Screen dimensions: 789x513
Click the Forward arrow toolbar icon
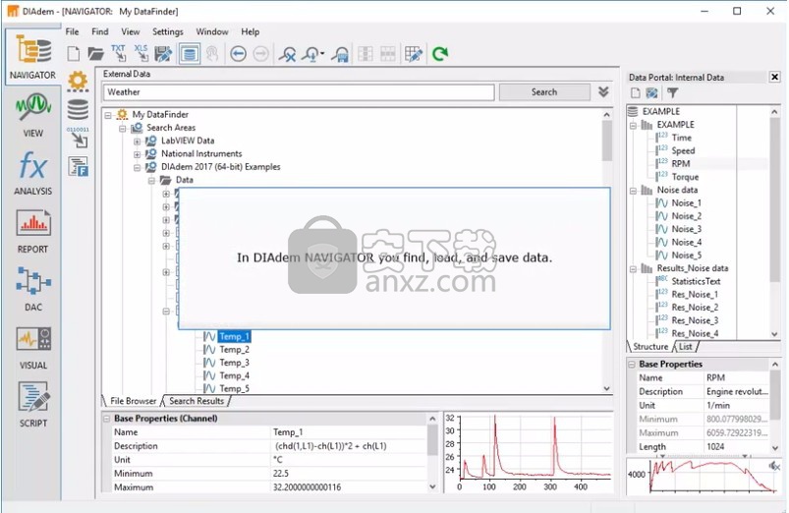[x=260, y=53]
